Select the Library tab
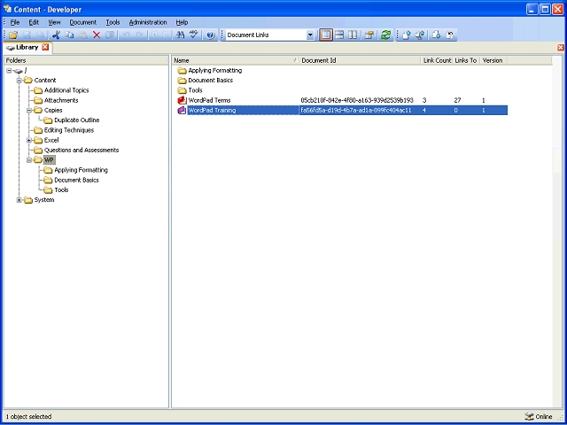 click(27, 47)
